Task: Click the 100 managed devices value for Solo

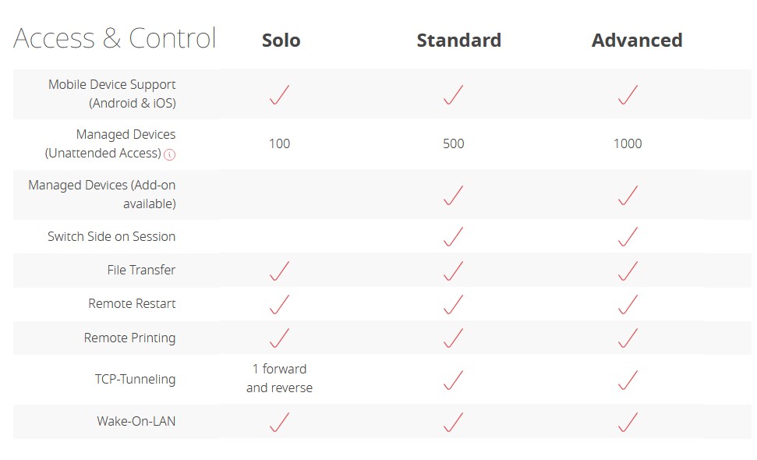Action: point(280,143)
